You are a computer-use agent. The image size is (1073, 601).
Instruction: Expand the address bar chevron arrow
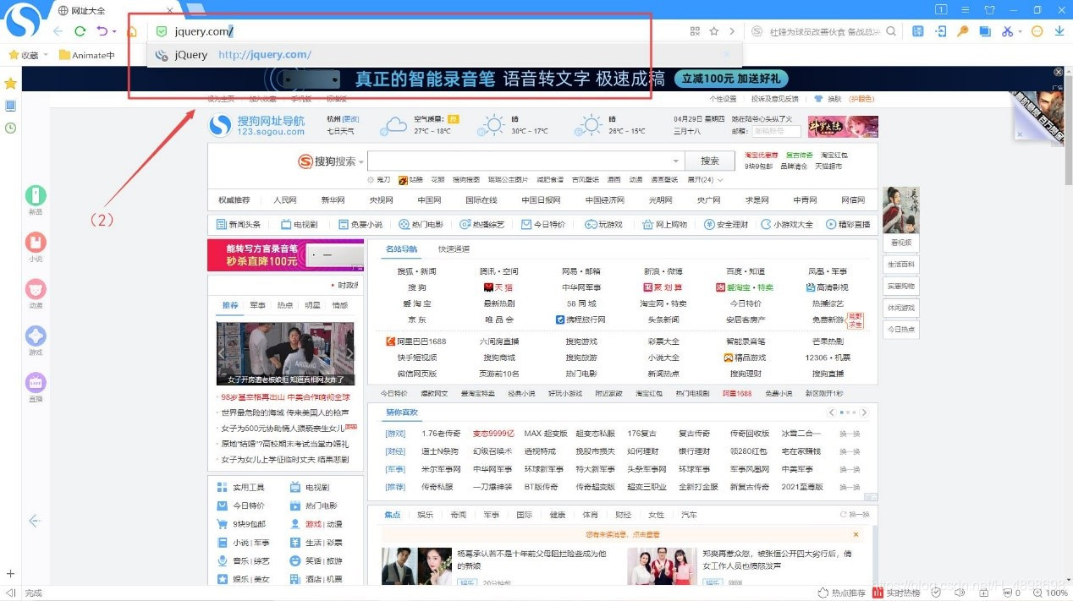point(732,31)
